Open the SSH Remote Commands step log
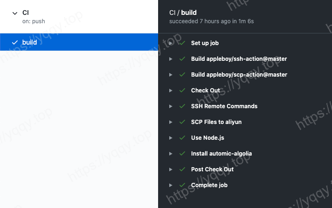Viewport: 332px width, 208px height. (224, 106)
